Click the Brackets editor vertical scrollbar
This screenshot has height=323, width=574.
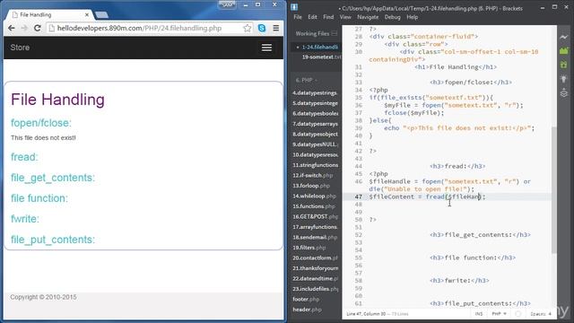(554, 189)
